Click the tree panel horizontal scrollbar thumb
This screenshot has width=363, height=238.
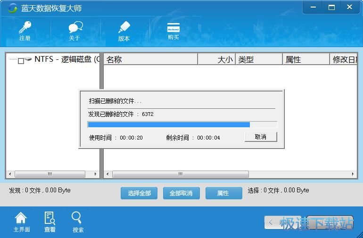pyautogui.click(x=50, y=174)
